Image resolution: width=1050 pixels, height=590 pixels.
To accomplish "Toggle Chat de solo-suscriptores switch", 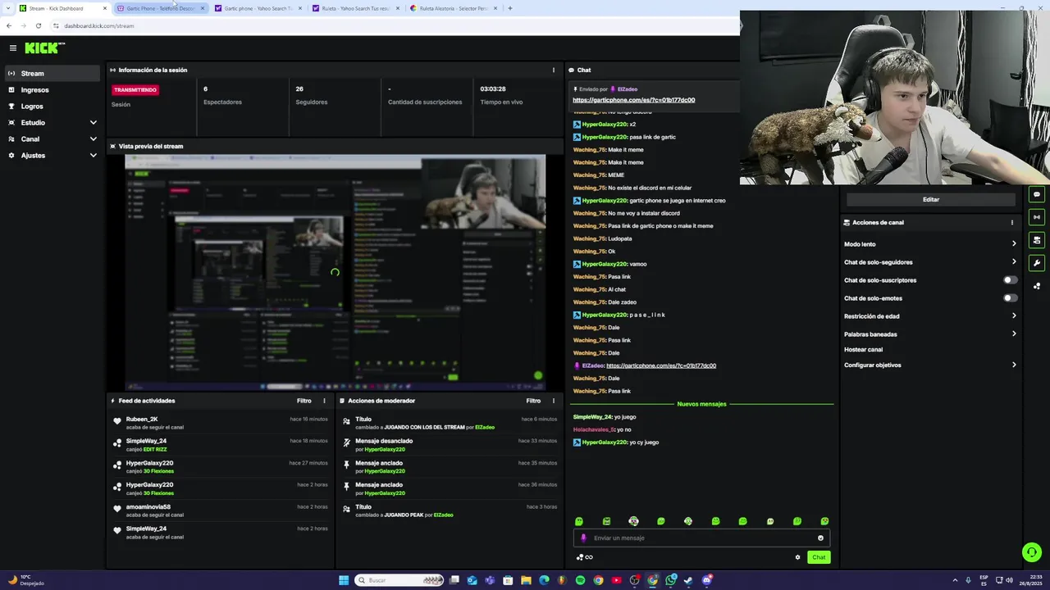I will [1011, 280].
